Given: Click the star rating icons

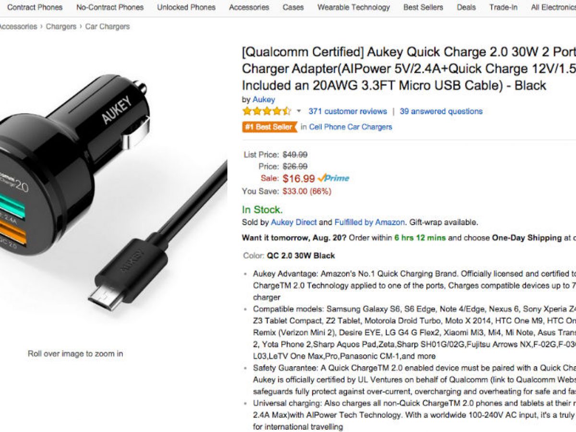Looking at the screenshot, I should (x=267, y=111).
